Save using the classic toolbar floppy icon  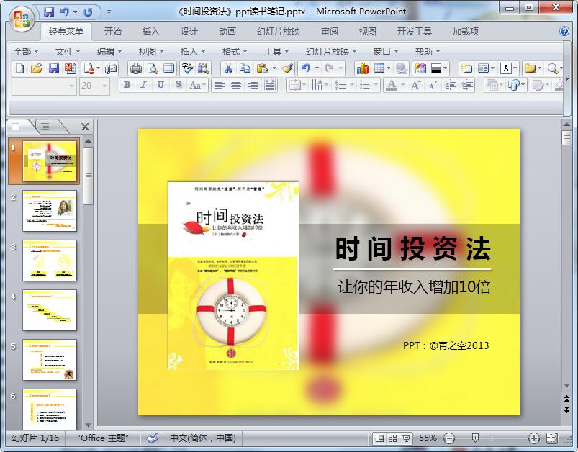(54, 68)
